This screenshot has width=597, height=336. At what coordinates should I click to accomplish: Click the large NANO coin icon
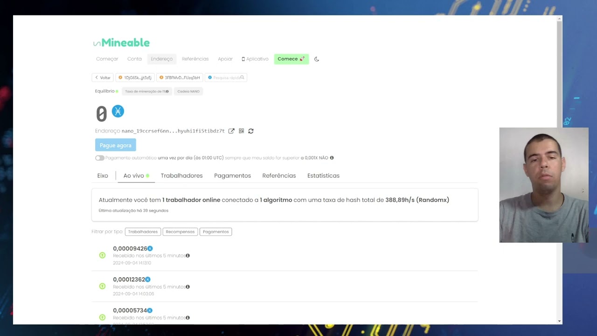tap(118, 111)
